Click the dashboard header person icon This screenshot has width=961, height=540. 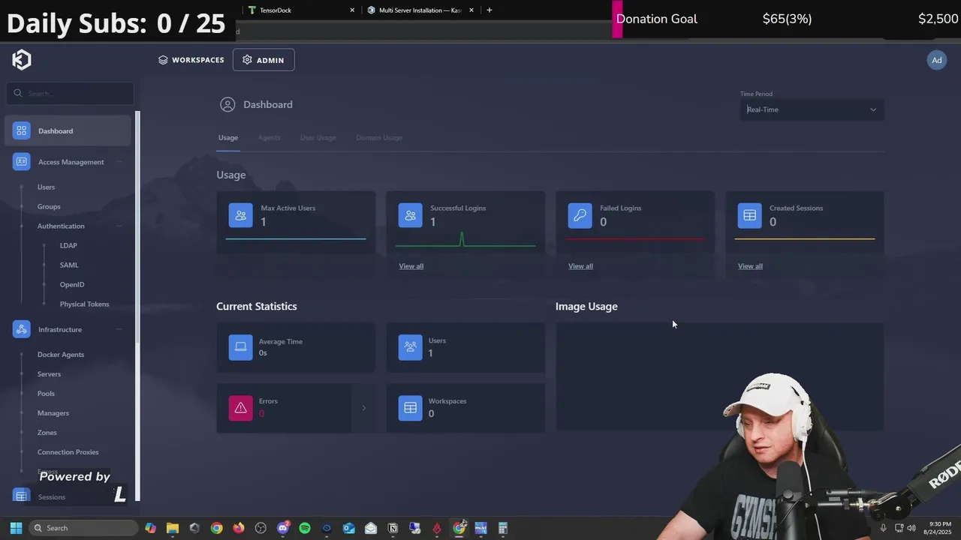[x=227, y=104]
